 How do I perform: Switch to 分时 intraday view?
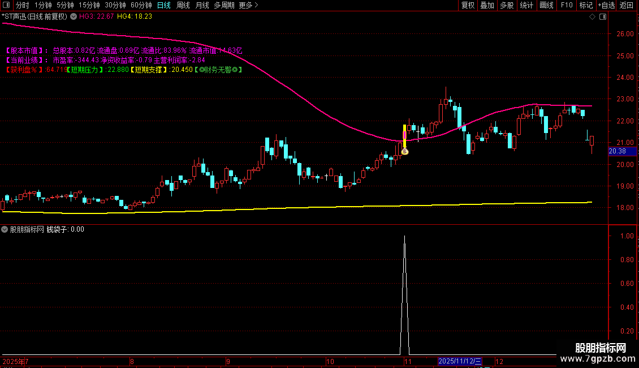click(23, 5)
